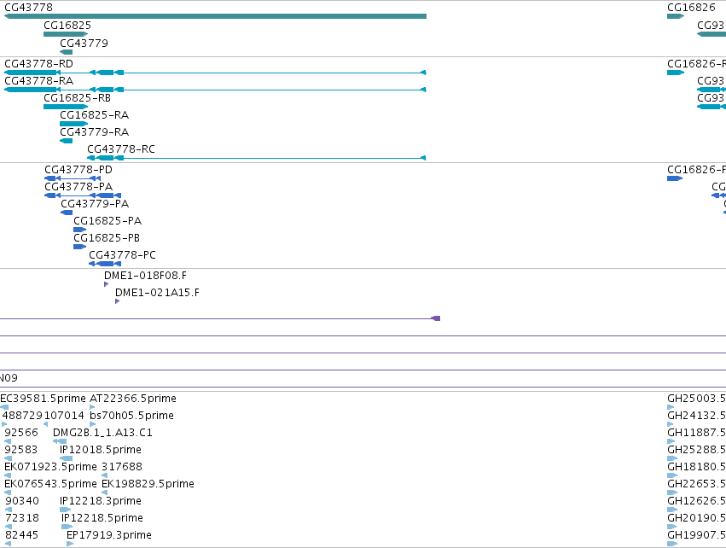Click the CG43778 gene span bar

(215, 16)
